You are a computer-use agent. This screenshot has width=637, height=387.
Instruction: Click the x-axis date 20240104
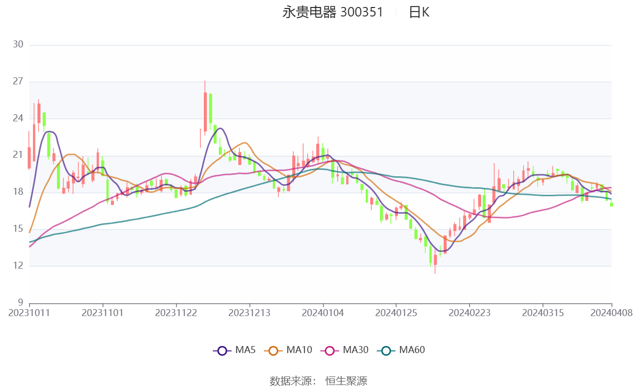(x=323, y=313)
